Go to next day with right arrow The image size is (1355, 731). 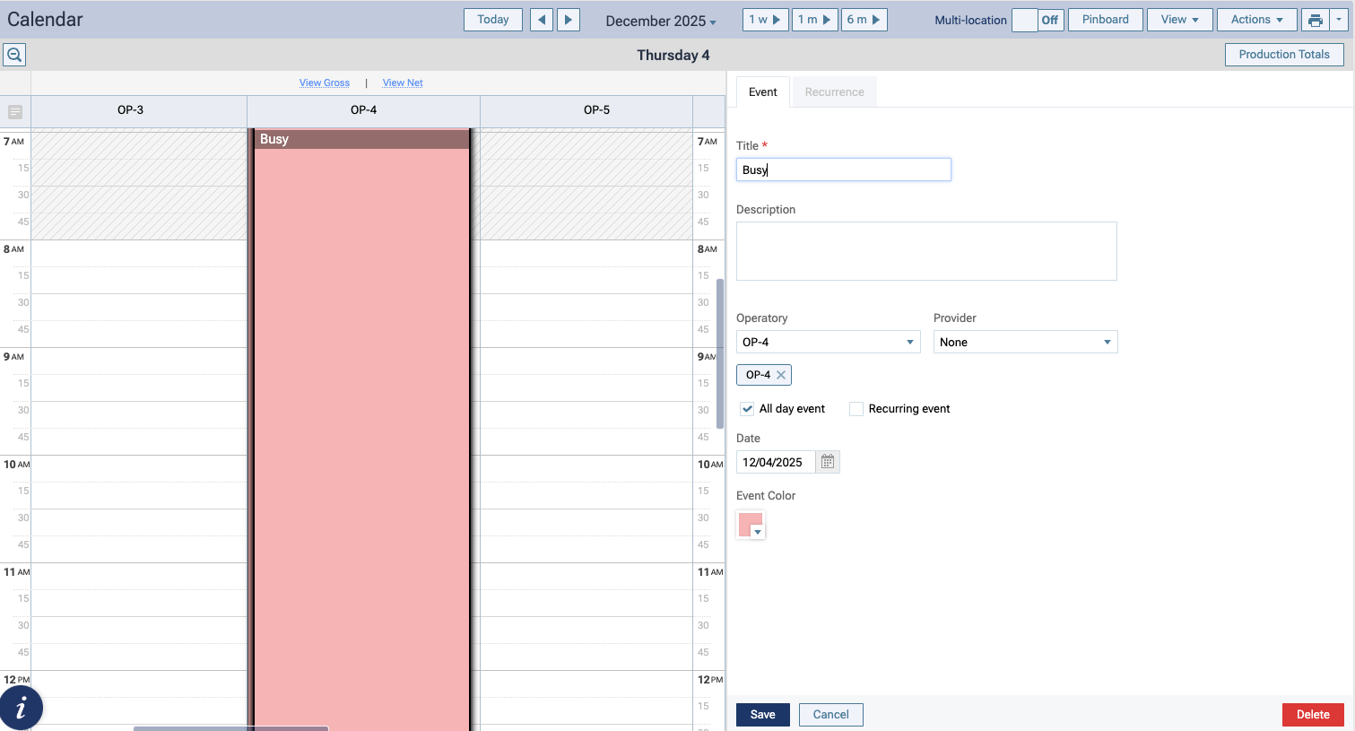[569, 20]
